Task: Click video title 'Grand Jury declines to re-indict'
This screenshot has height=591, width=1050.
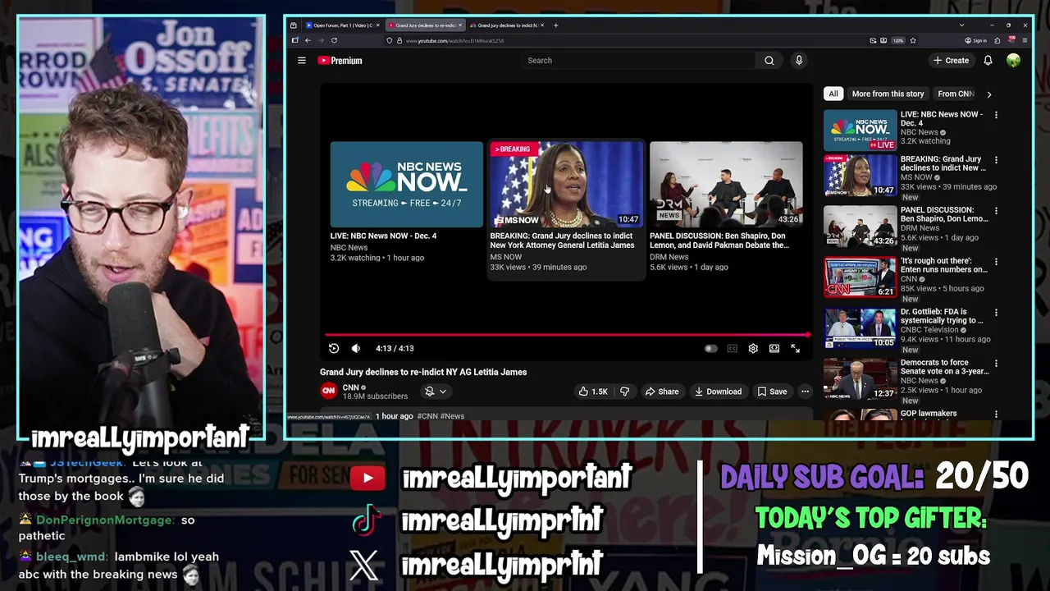Action: click(x=423, y=373)
